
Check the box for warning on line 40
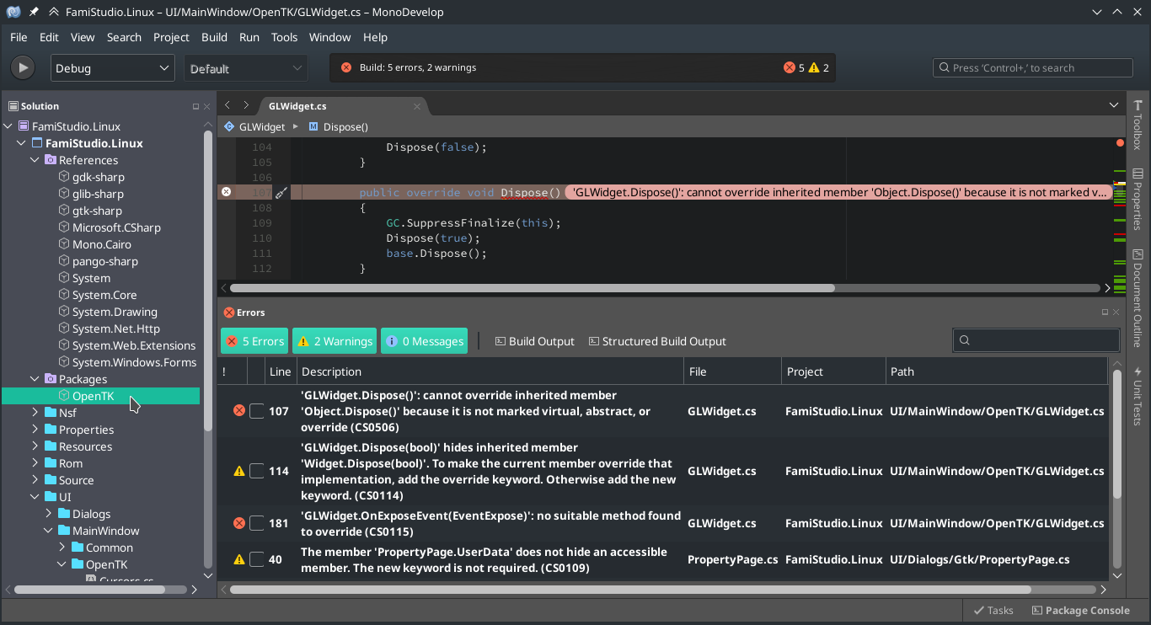[x=256, y=559]
